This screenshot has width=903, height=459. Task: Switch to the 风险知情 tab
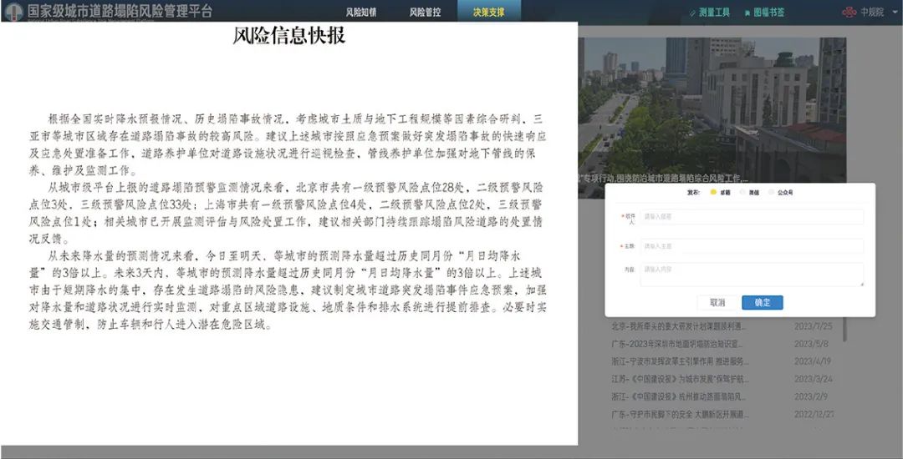click(x=360, y=13)
